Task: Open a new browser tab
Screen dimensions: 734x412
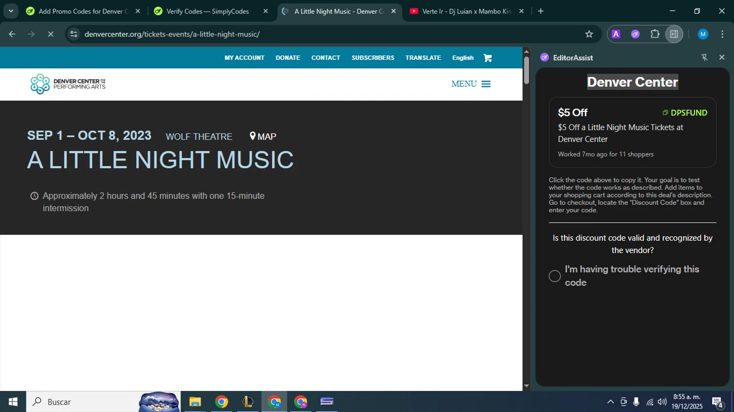Action: [x=541, y=11]
